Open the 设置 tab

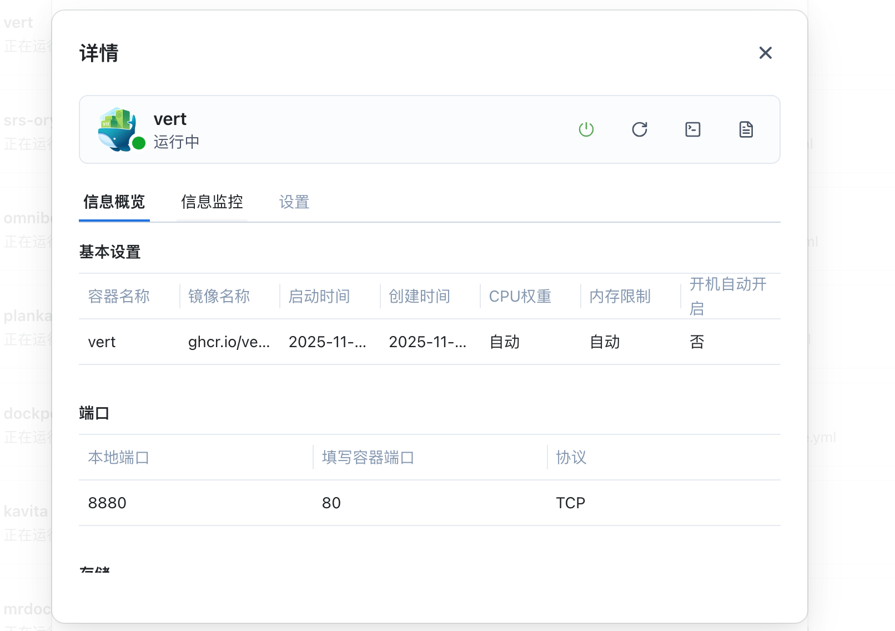[294, 202]
